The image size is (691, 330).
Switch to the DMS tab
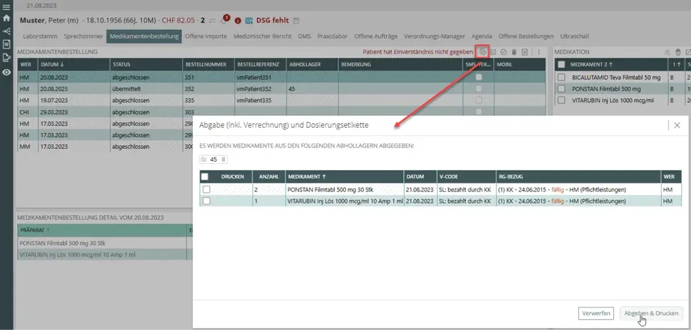coord(304,36)
